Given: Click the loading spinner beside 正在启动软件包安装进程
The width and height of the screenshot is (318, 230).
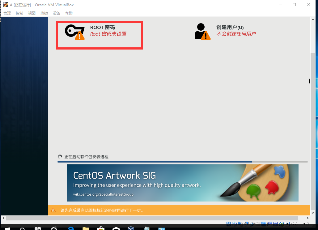Looking at the screenshot, I should [60, 157].
